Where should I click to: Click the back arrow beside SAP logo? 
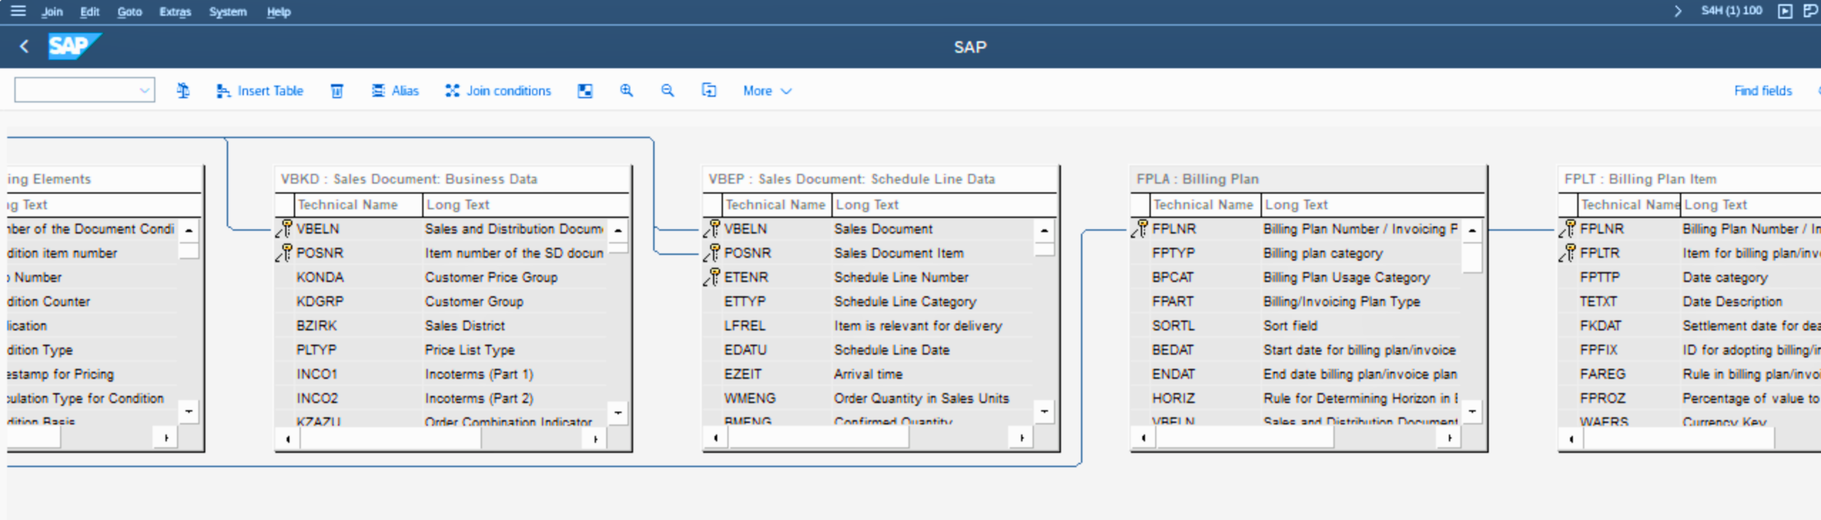24,47
